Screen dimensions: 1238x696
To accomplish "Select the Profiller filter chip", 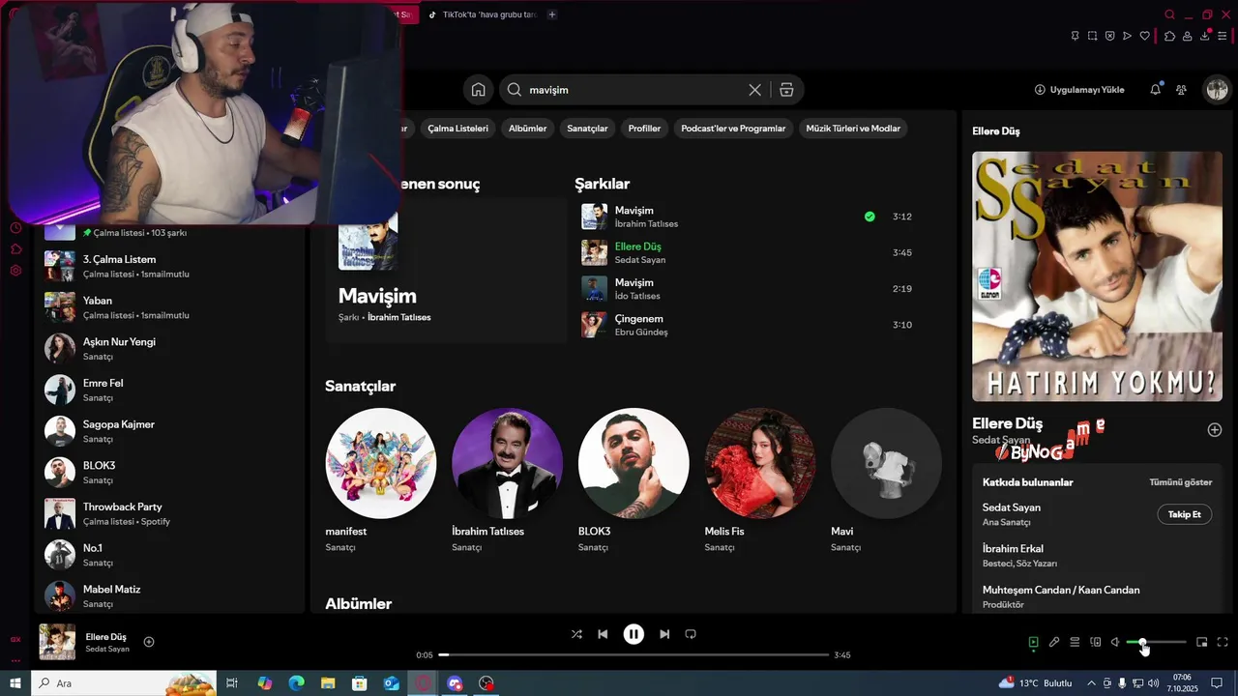I will pos(644,129).
